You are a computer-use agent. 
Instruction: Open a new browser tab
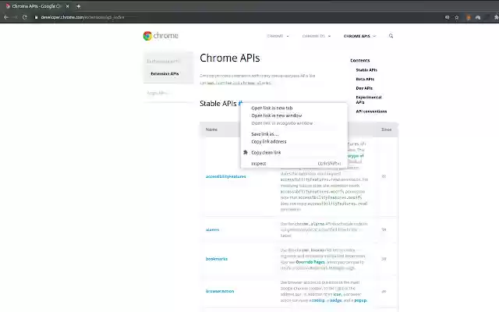[78, 6]
